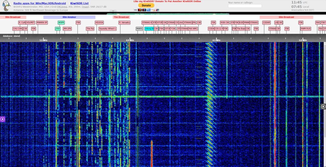
Task: Click the antenna description text line
Action: pyautogui.click(x=40, y=10)
